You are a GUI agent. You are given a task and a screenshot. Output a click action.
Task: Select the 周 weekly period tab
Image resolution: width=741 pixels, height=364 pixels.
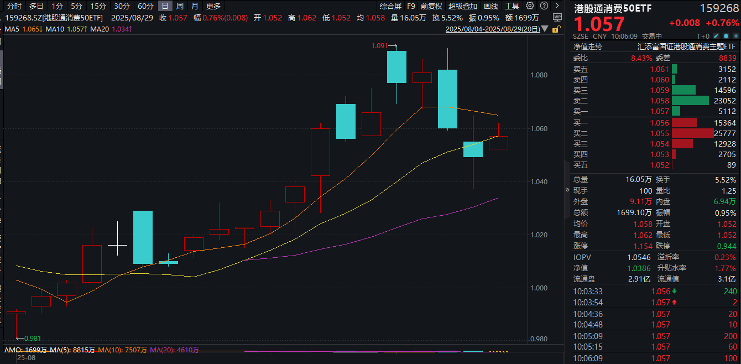[180, 6]
